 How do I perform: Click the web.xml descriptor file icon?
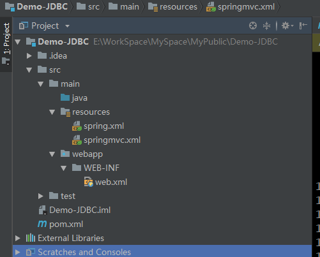point(88,182)
